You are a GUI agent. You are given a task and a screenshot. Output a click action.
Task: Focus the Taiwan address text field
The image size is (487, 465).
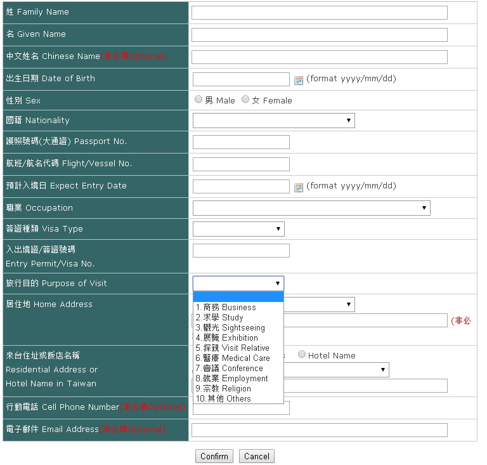[365, 386]
